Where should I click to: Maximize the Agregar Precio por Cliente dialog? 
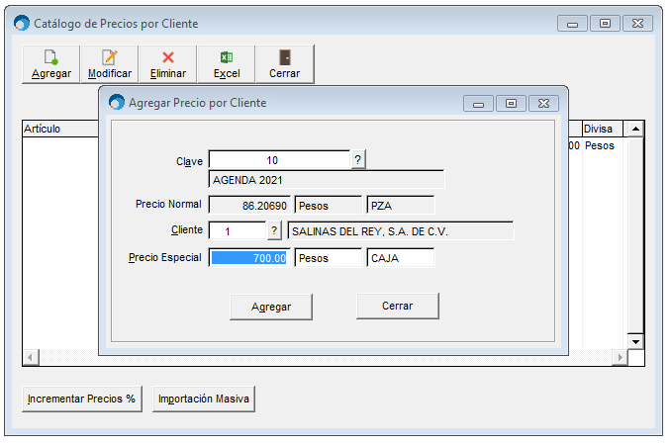511,104
